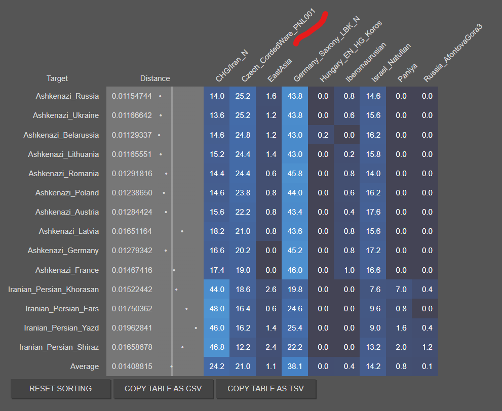Select the Iranian_Persian_Khorasan target label
Viewport: 502px width, 411px height.
click(54, 290)
